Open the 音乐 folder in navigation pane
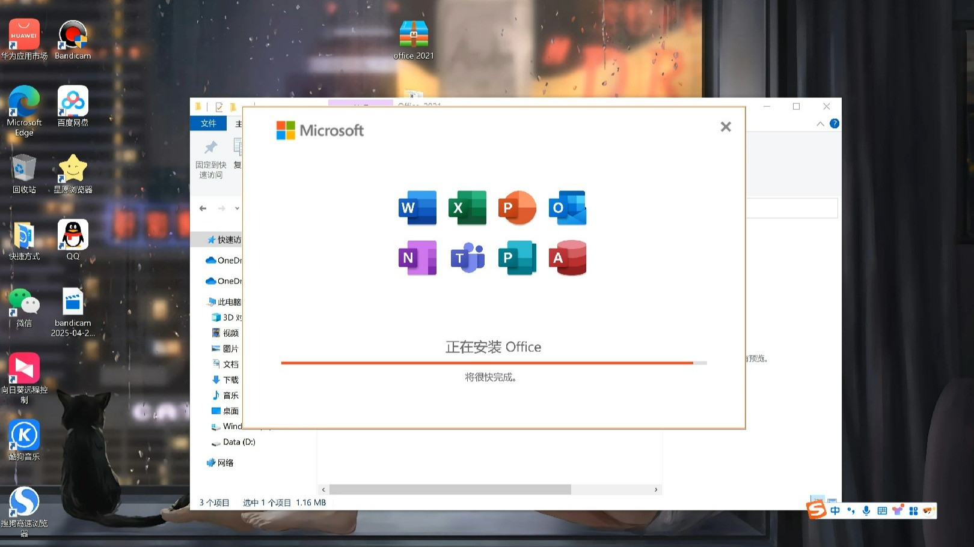This screenshot has width=974, height=547. [x=225, y=395]
